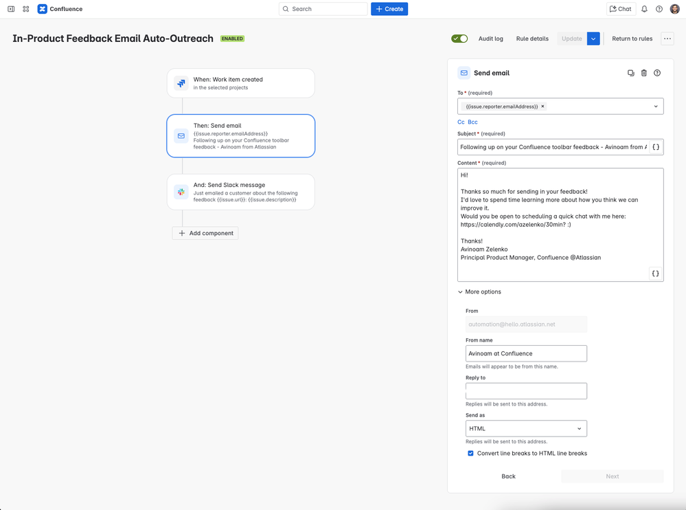The image size is (686, 510).
Task: Add a Cc recipient
Action: pyautogui.click(x=461, y=122)
